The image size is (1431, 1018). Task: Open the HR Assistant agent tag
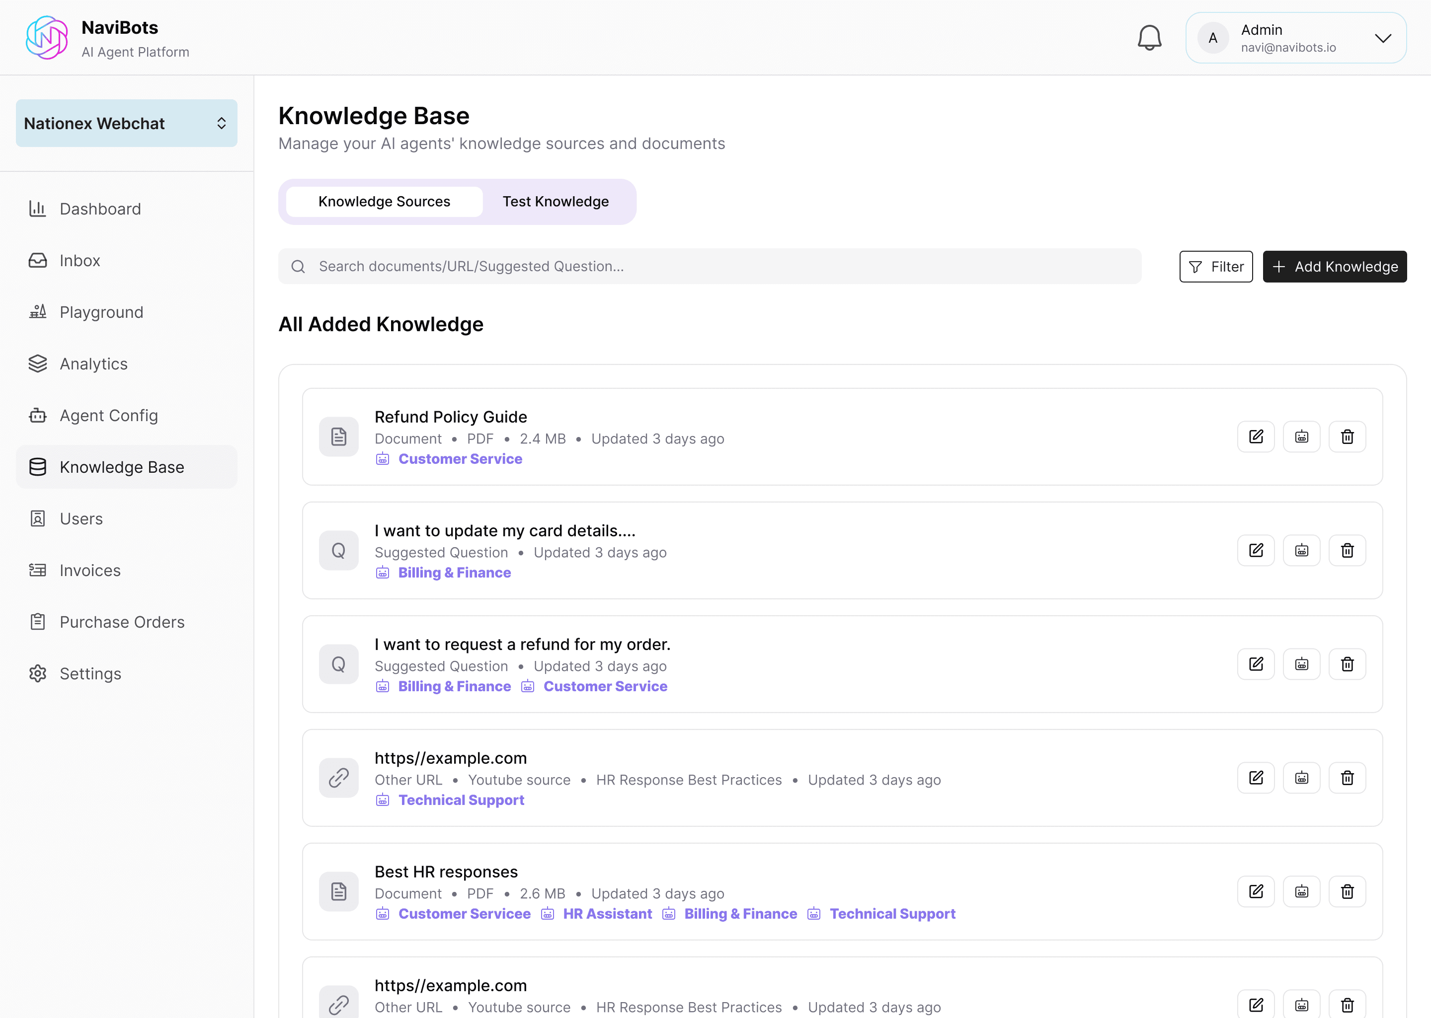pyautogui.click(x=606, y=914)
